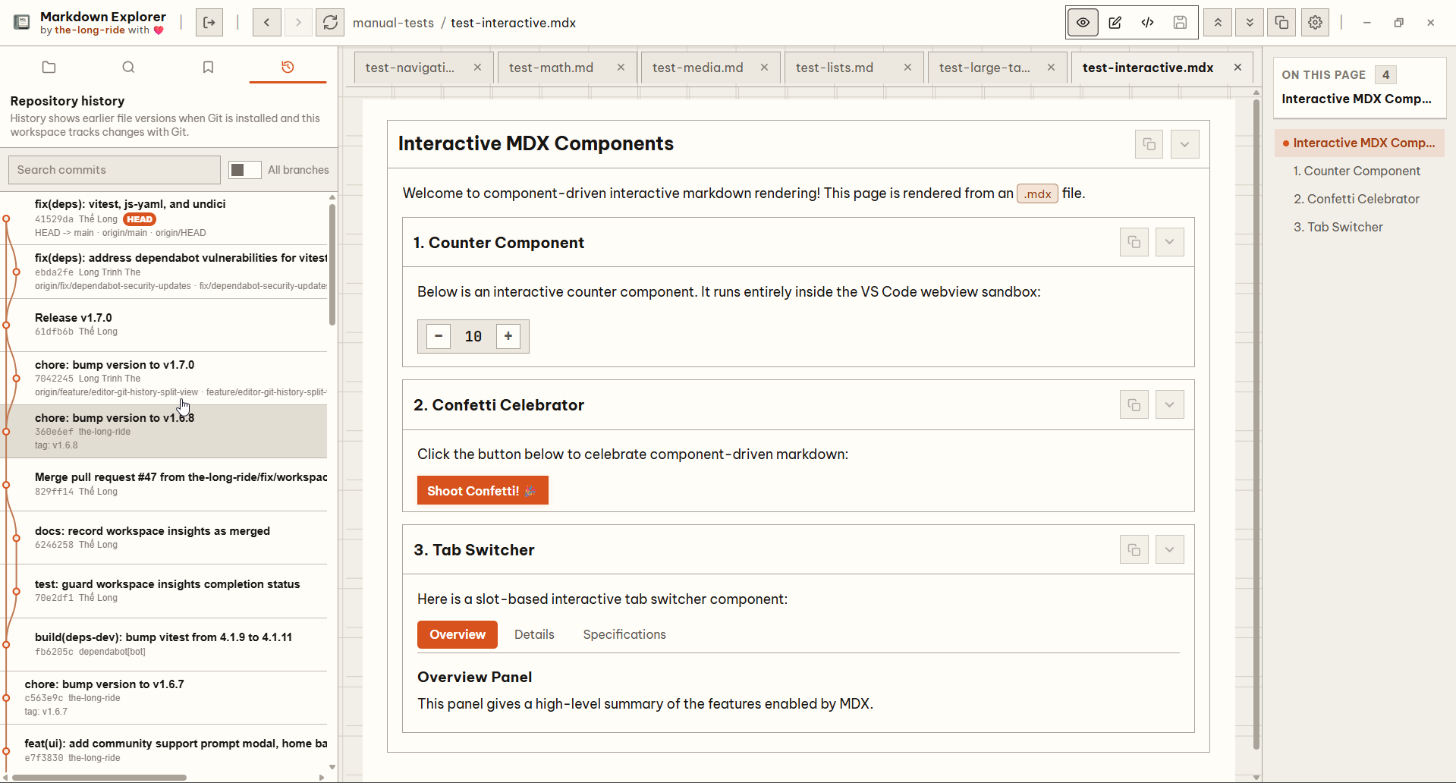The height and width of the screenshot is (783, 1456).
Task: Open the bookmarks panel icon
Action: coord(208,67)
